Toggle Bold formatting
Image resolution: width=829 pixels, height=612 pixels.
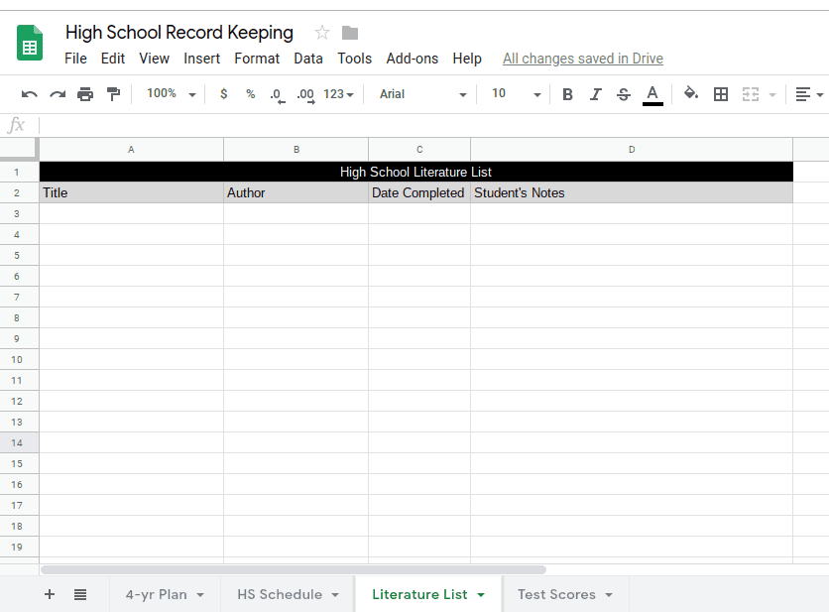click(x=567, y=94)
